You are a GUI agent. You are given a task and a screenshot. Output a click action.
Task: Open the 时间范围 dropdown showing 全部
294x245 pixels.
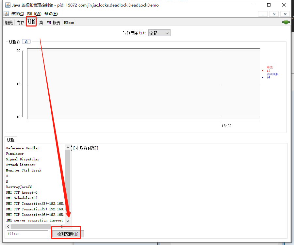pos(159,33)
